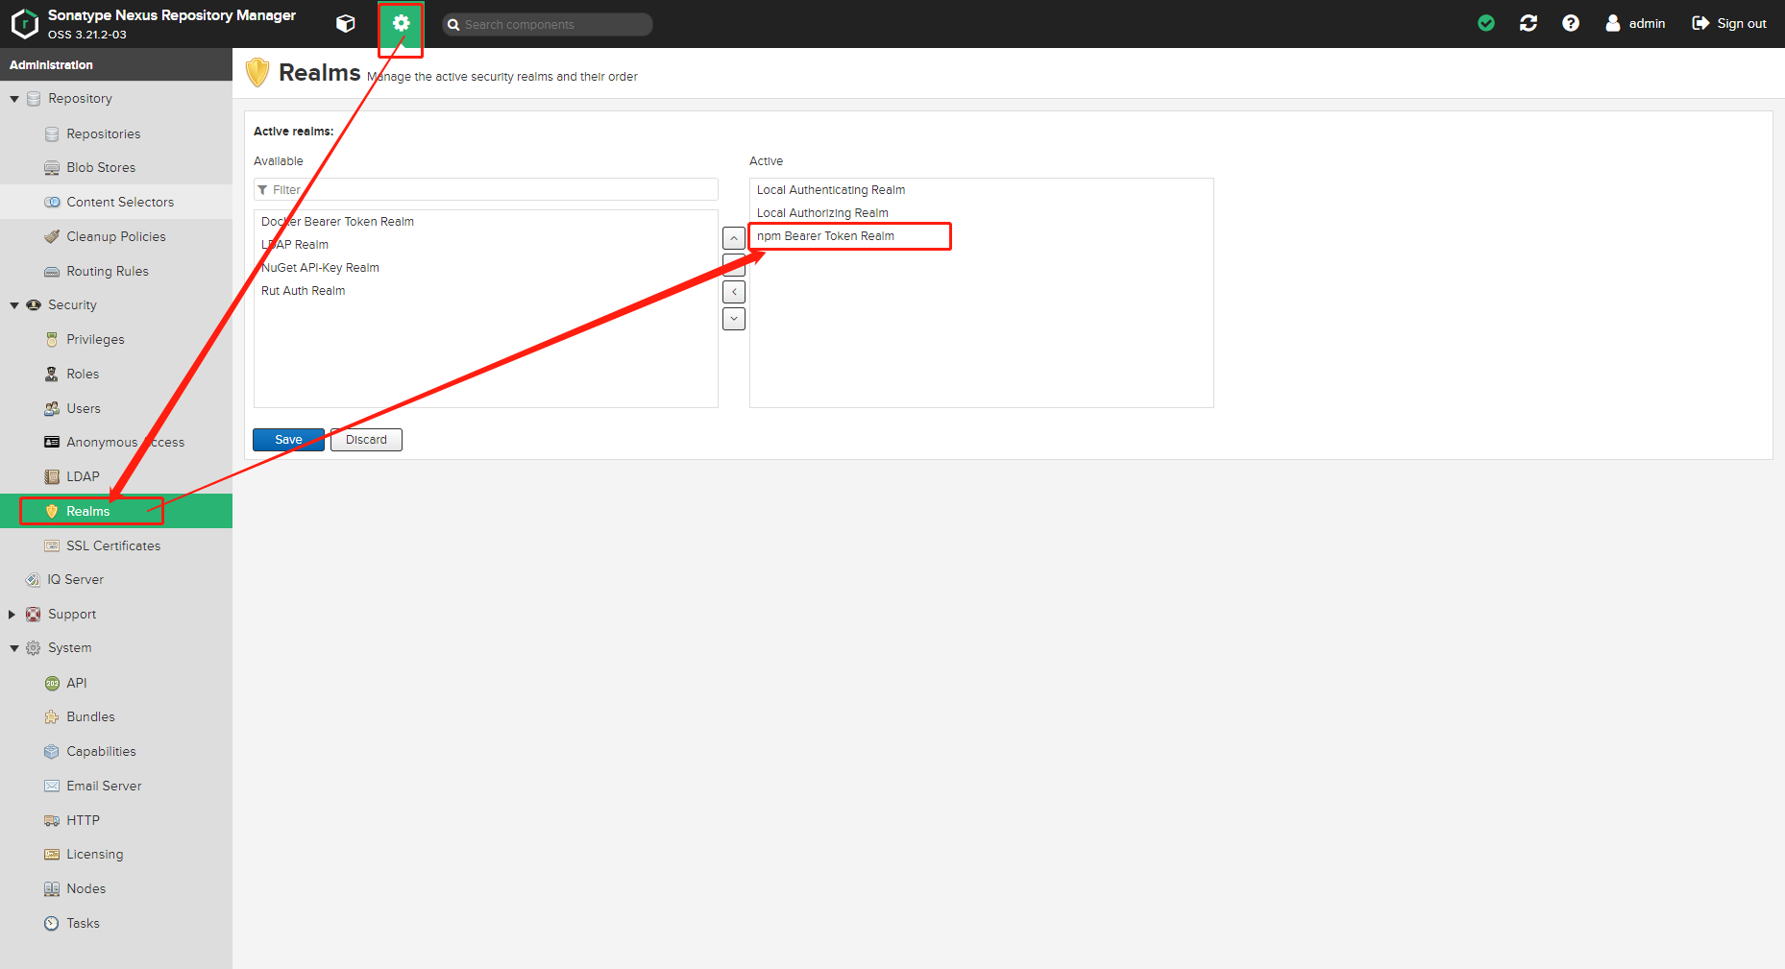
Task: Select Local Authorizing Realm
Action: tap(982, 213)
